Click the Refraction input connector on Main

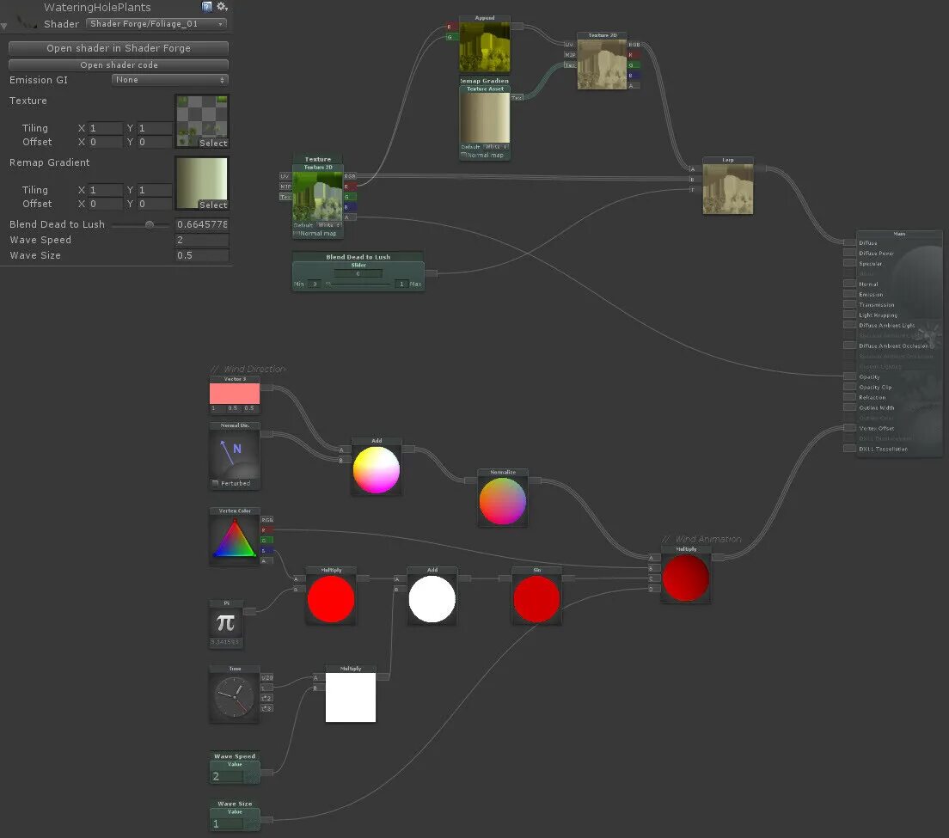point(849,397)
